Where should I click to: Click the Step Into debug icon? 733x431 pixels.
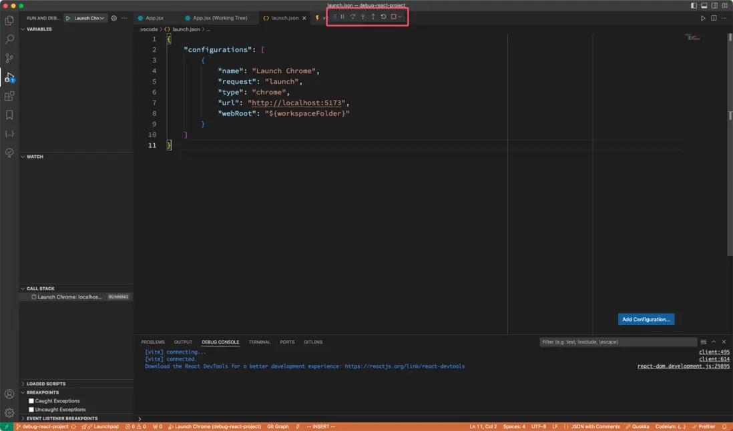(362, 17)
